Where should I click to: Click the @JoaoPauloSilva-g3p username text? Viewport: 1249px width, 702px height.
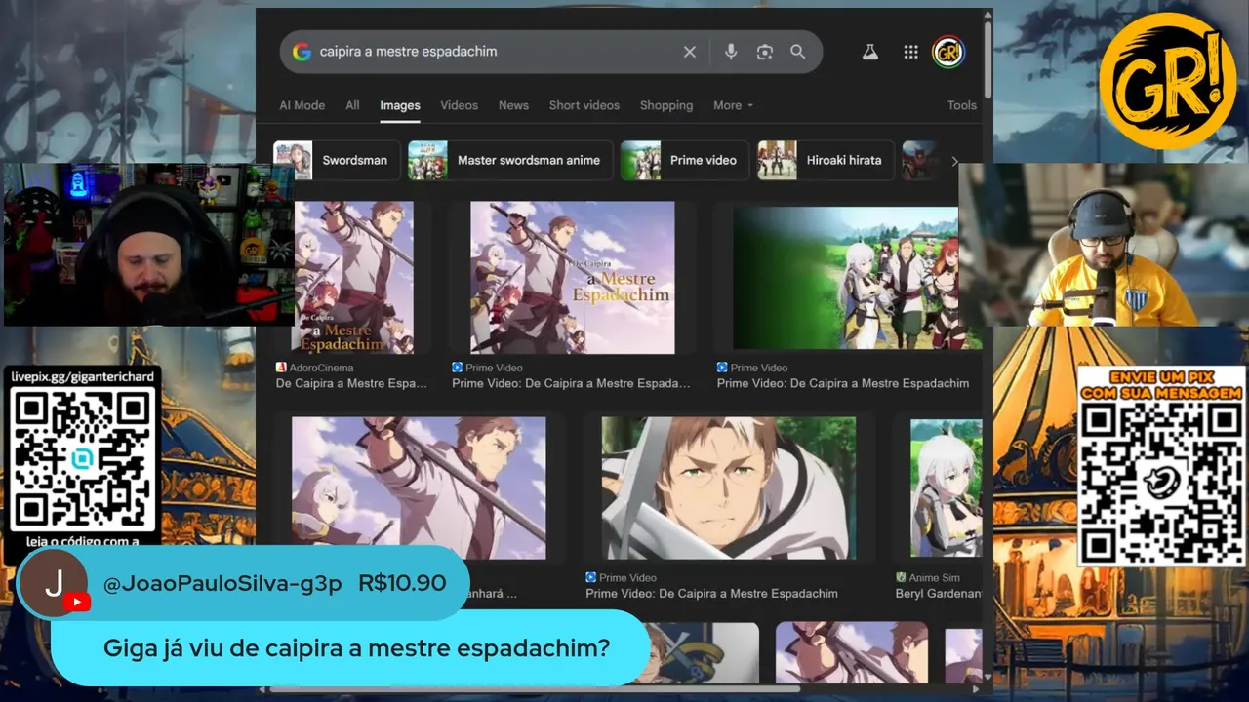click(x=222, y=583)
